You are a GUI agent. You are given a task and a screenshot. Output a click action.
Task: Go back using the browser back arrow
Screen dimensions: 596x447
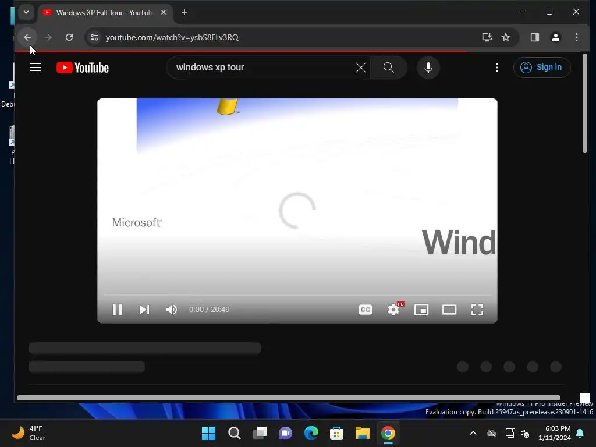(27, 37)
